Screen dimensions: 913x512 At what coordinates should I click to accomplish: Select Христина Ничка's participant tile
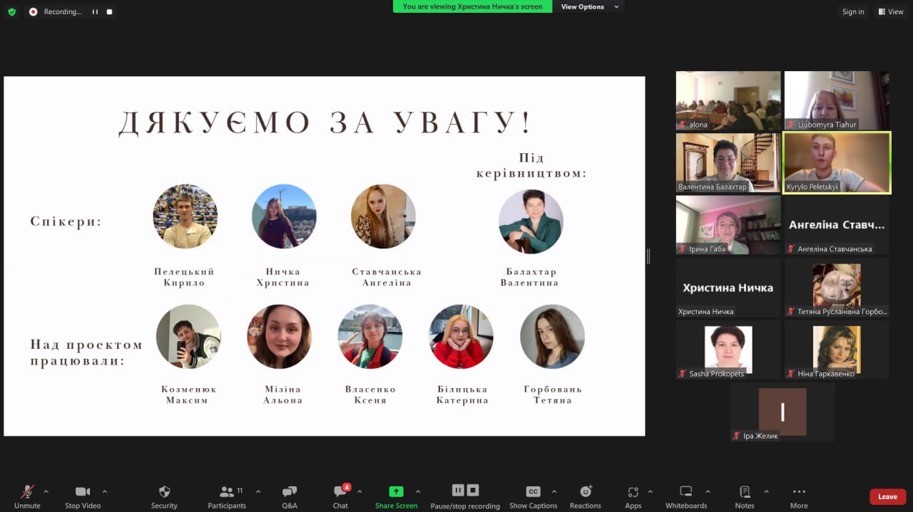728,288
